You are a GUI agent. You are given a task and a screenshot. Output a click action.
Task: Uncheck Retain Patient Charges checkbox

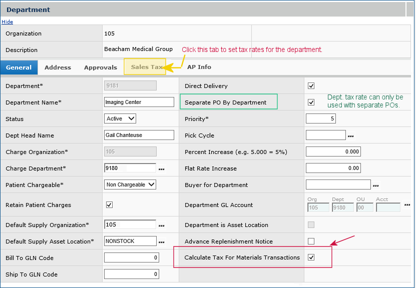point(109,205)
